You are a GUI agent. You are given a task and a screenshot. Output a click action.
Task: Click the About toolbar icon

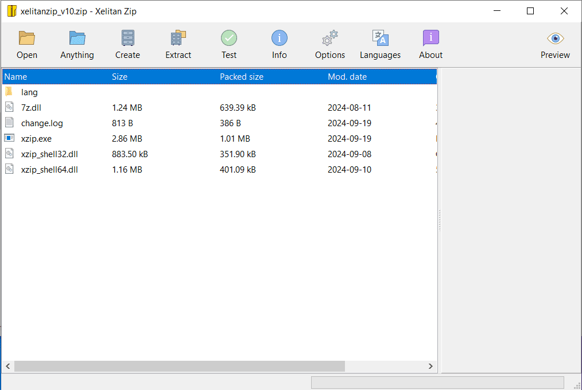pos(430,38)
